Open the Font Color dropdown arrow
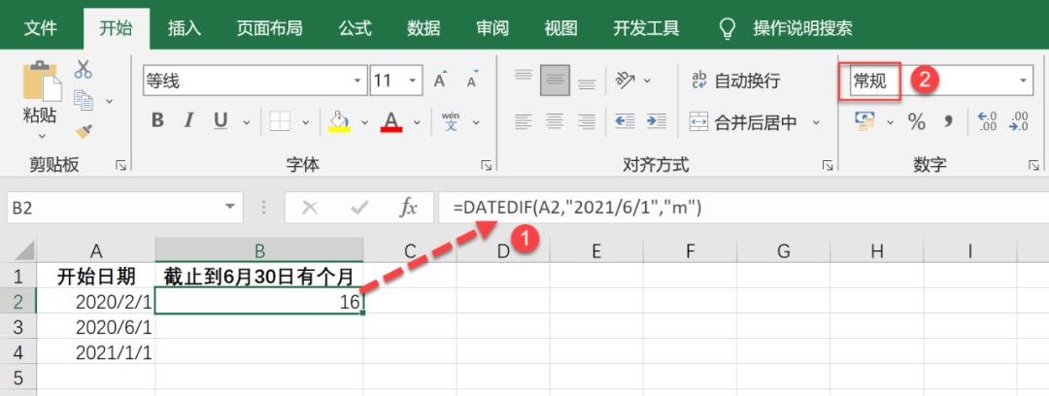Screen dimensions: 1049x396 [x=417, y=122]
